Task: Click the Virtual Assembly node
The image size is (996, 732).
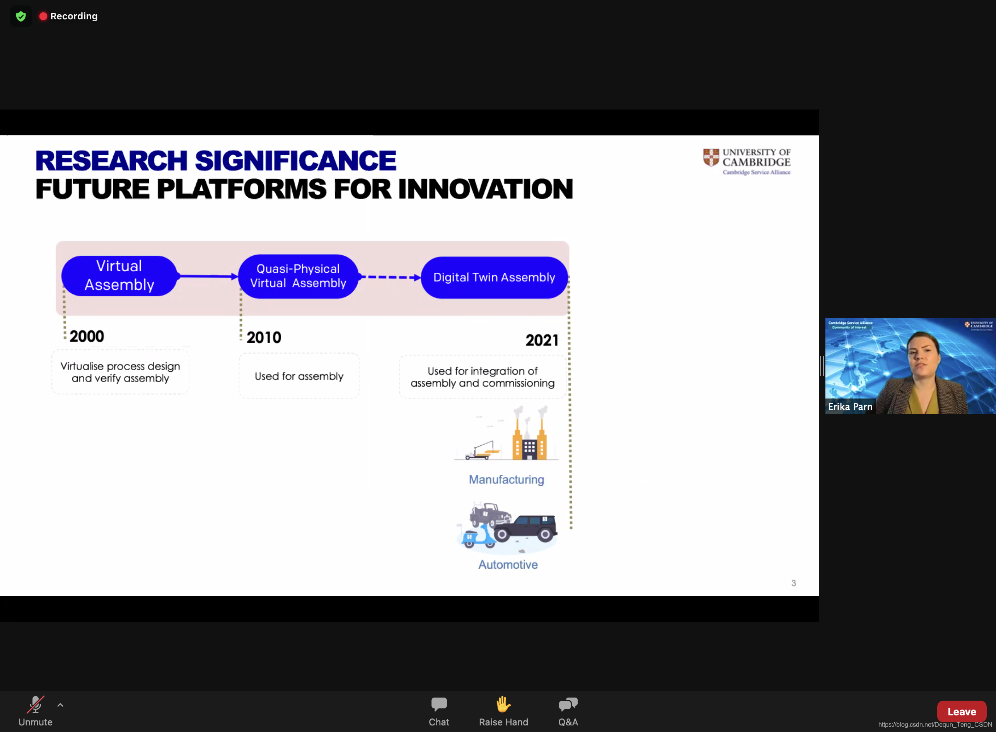Action: [x=119, y=275]
